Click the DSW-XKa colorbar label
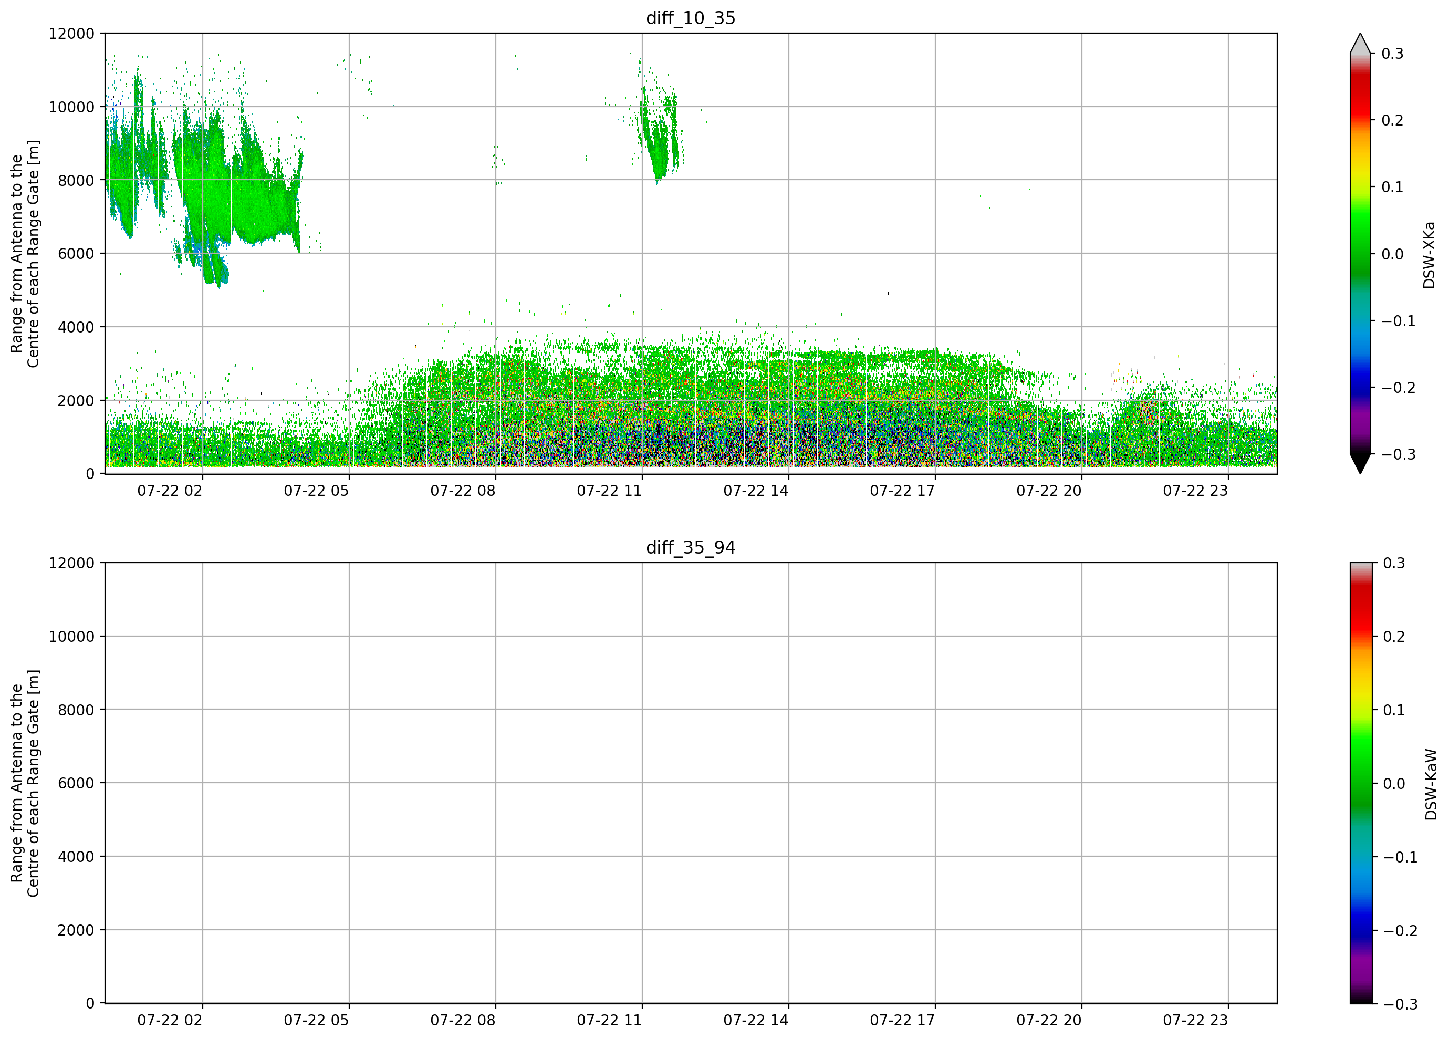Screen dimensions: 1449x1039 point(1429,255)
